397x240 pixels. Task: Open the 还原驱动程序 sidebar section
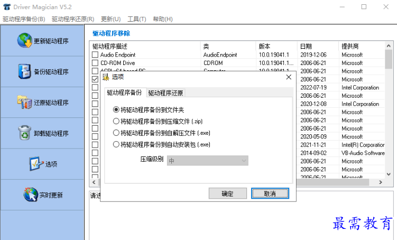pos(42,103)
